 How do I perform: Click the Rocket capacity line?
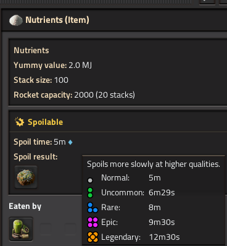click(74, 95)
